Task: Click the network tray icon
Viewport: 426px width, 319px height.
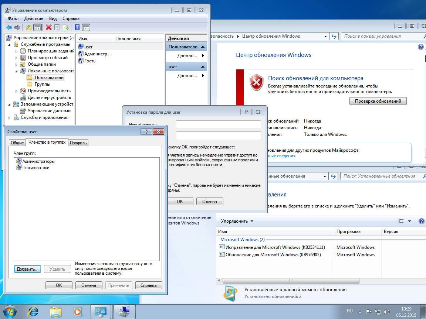Action: tap(378, 312)
